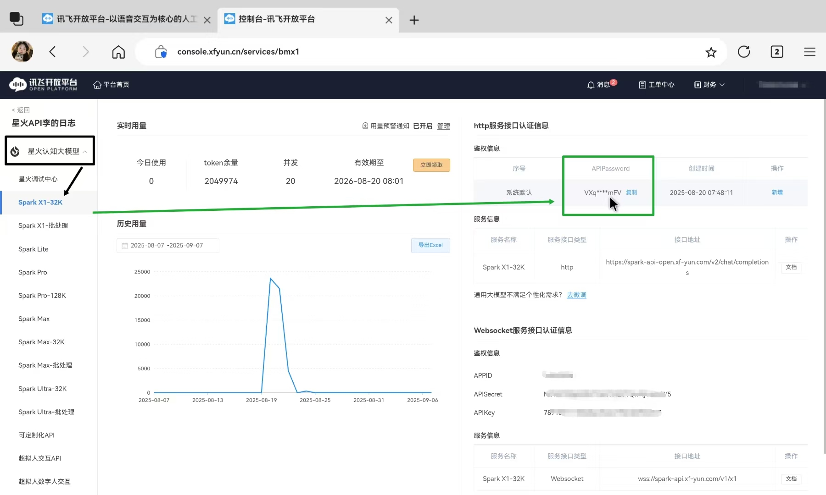Select Spark Pro in the sidebar
The height and width of the screenshot is (495, 826).
[x=33, y=272]
